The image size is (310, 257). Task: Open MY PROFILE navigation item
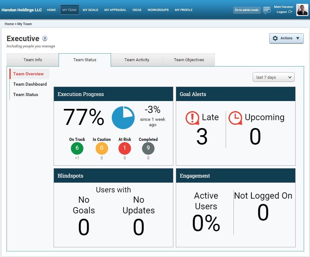click(x=184, y=10)
